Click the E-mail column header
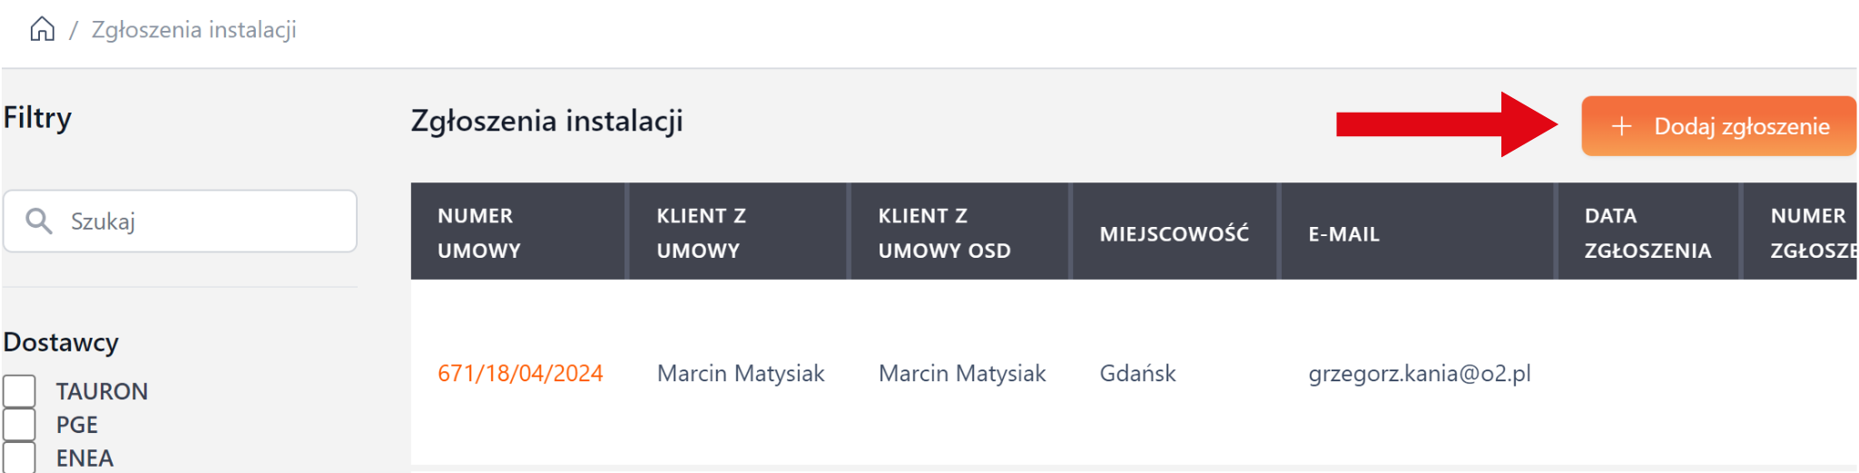The width and height of the screenshot is (1859, 473). [x=1343, y=233]
